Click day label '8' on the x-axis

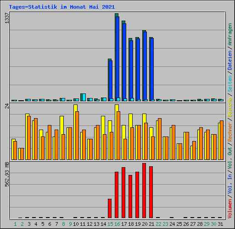pyautogui.click(x=63, y=224)
